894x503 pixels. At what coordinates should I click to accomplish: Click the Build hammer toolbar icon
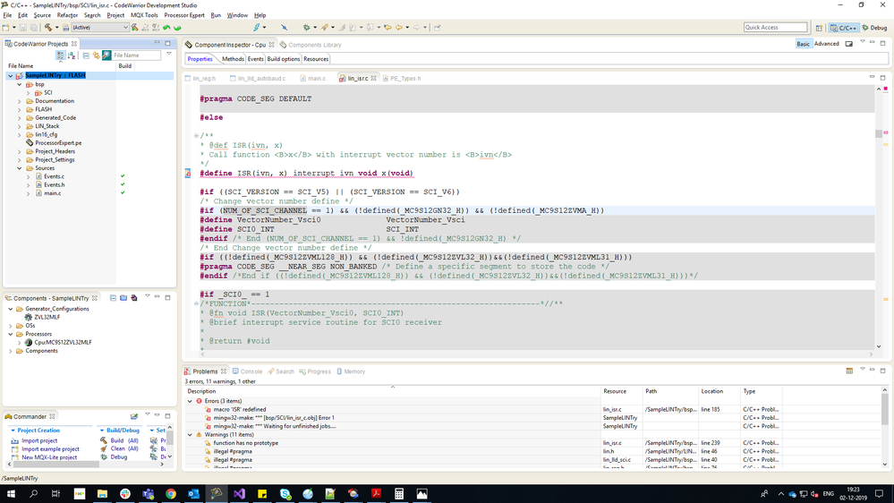[x=48, y=28]
